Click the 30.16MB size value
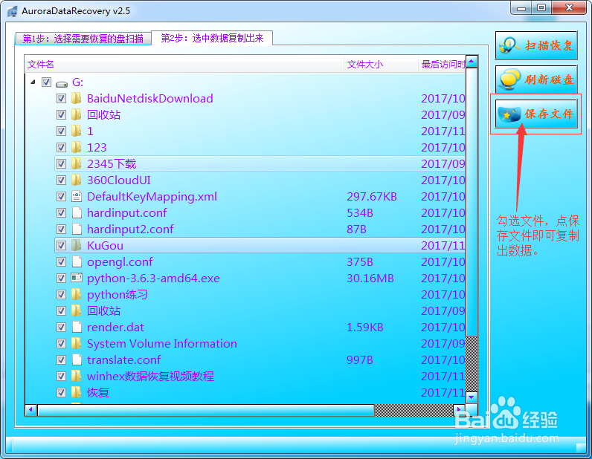The width and height of the screenshot is (592, 459). 370,279
